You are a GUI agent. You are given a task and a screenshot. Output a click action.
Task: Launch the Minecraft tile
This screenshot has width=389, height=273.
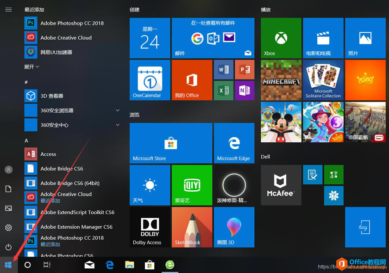coord(281,80)
